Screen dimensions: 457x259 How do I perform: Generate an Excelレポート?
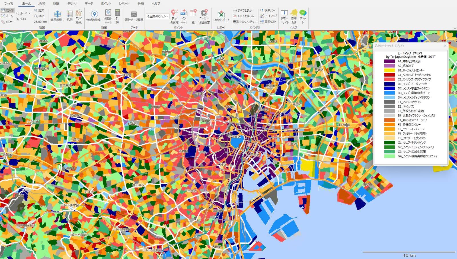221,16
